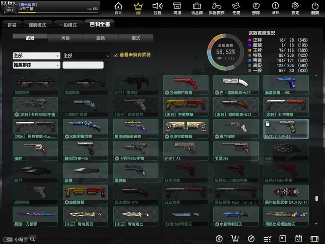This screenshot has height=244, width=325.
Task: Uncheck the view unowned weapons checkbox
Action: (x=116, y=55)
